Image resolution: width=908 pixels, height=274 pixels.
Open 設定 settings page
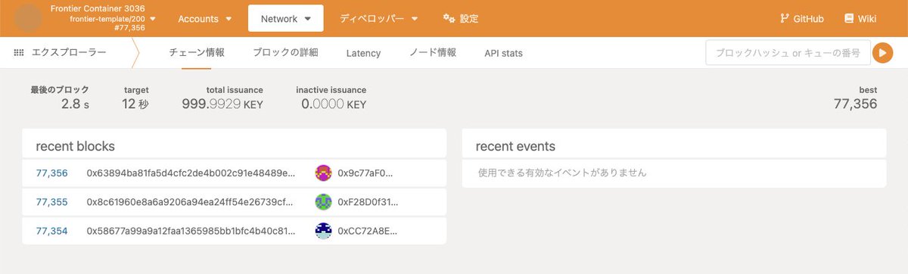tap(461, 18)
